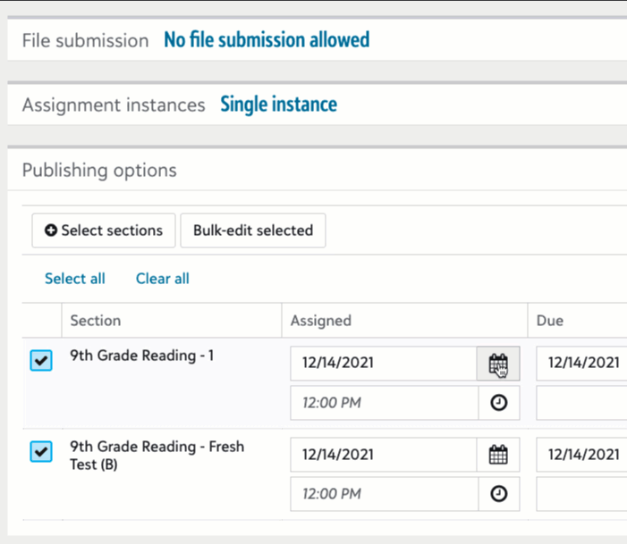The image size is (627, 544).
Task: Click due time field for Fresh Test (B)
Action: pyautogui.click(x=581, y=493)
